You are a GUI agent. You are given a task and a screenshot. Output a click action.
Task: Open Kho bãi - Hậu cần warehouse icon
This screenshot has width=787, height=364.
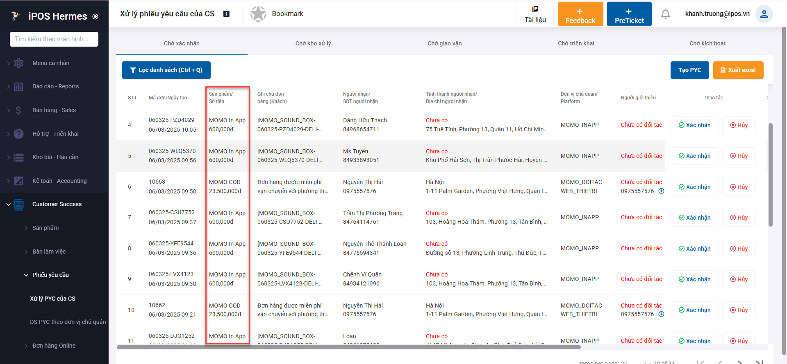coord(18,157)
